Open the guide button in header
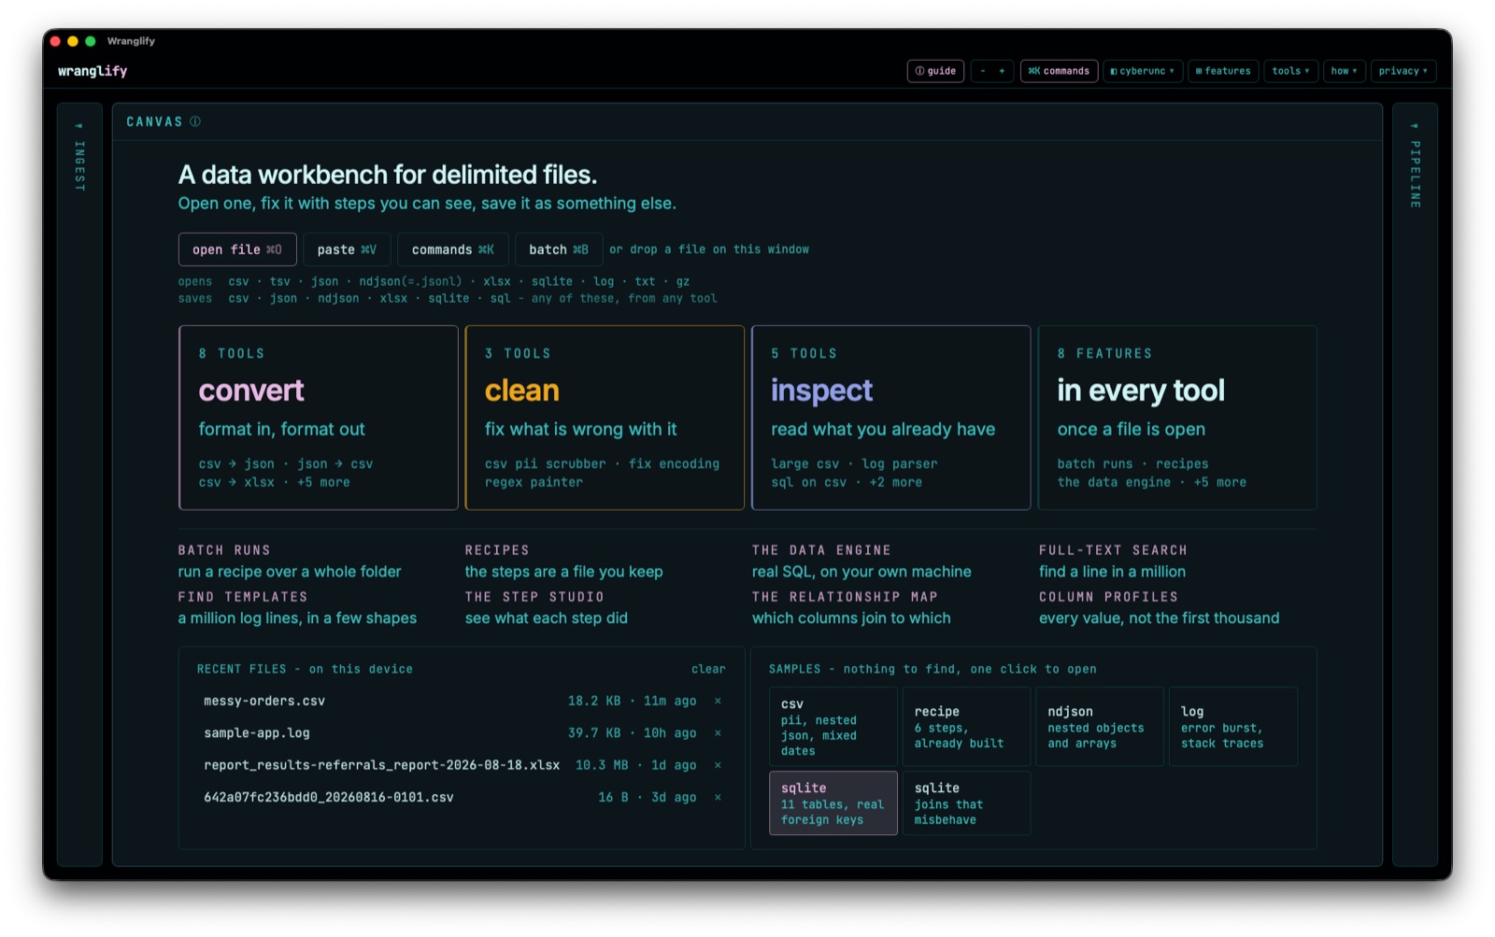The image size is (1495, 937). tap(935, 71)
